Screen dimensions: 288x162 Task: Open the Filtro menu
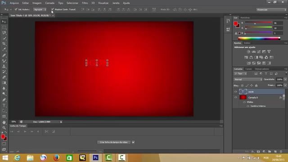85,3
